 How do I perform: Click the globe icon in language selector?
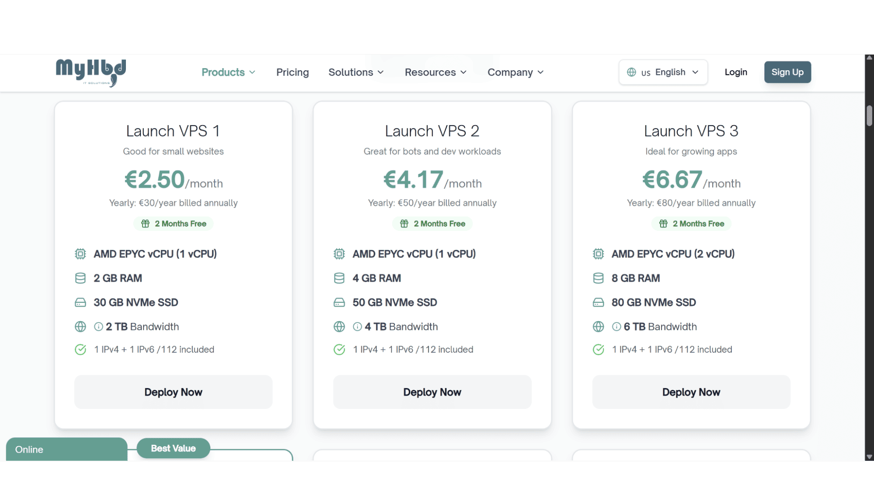[631, 72]
